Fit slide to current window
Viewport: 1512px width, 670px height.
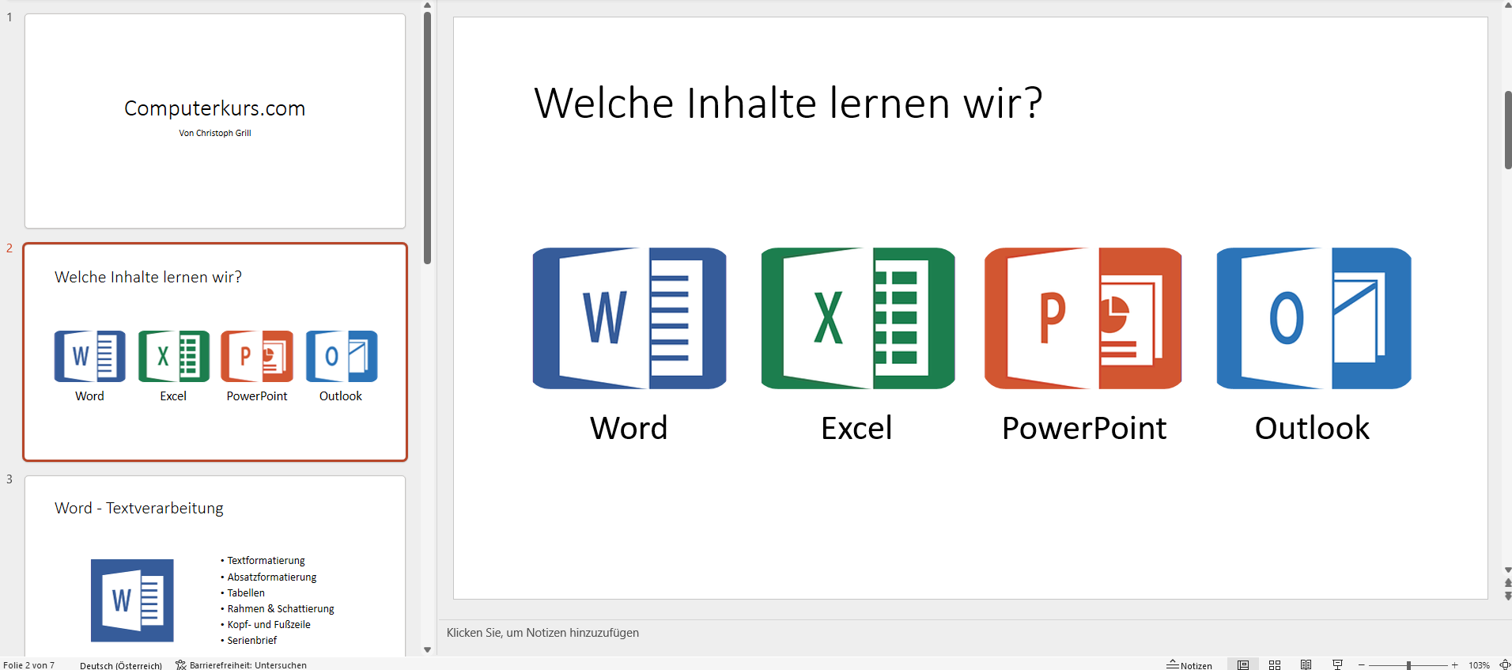coord(1505,665)
